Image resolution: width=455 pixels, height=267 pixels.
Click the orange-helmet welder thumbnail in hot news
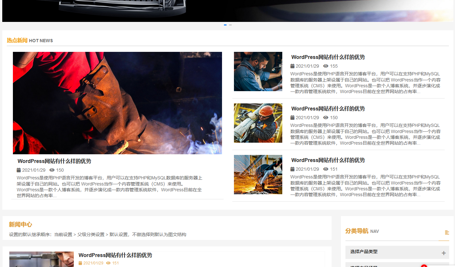coord(258,123)
